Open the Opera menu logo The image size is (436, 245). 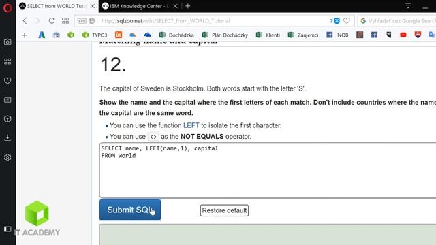7,7
